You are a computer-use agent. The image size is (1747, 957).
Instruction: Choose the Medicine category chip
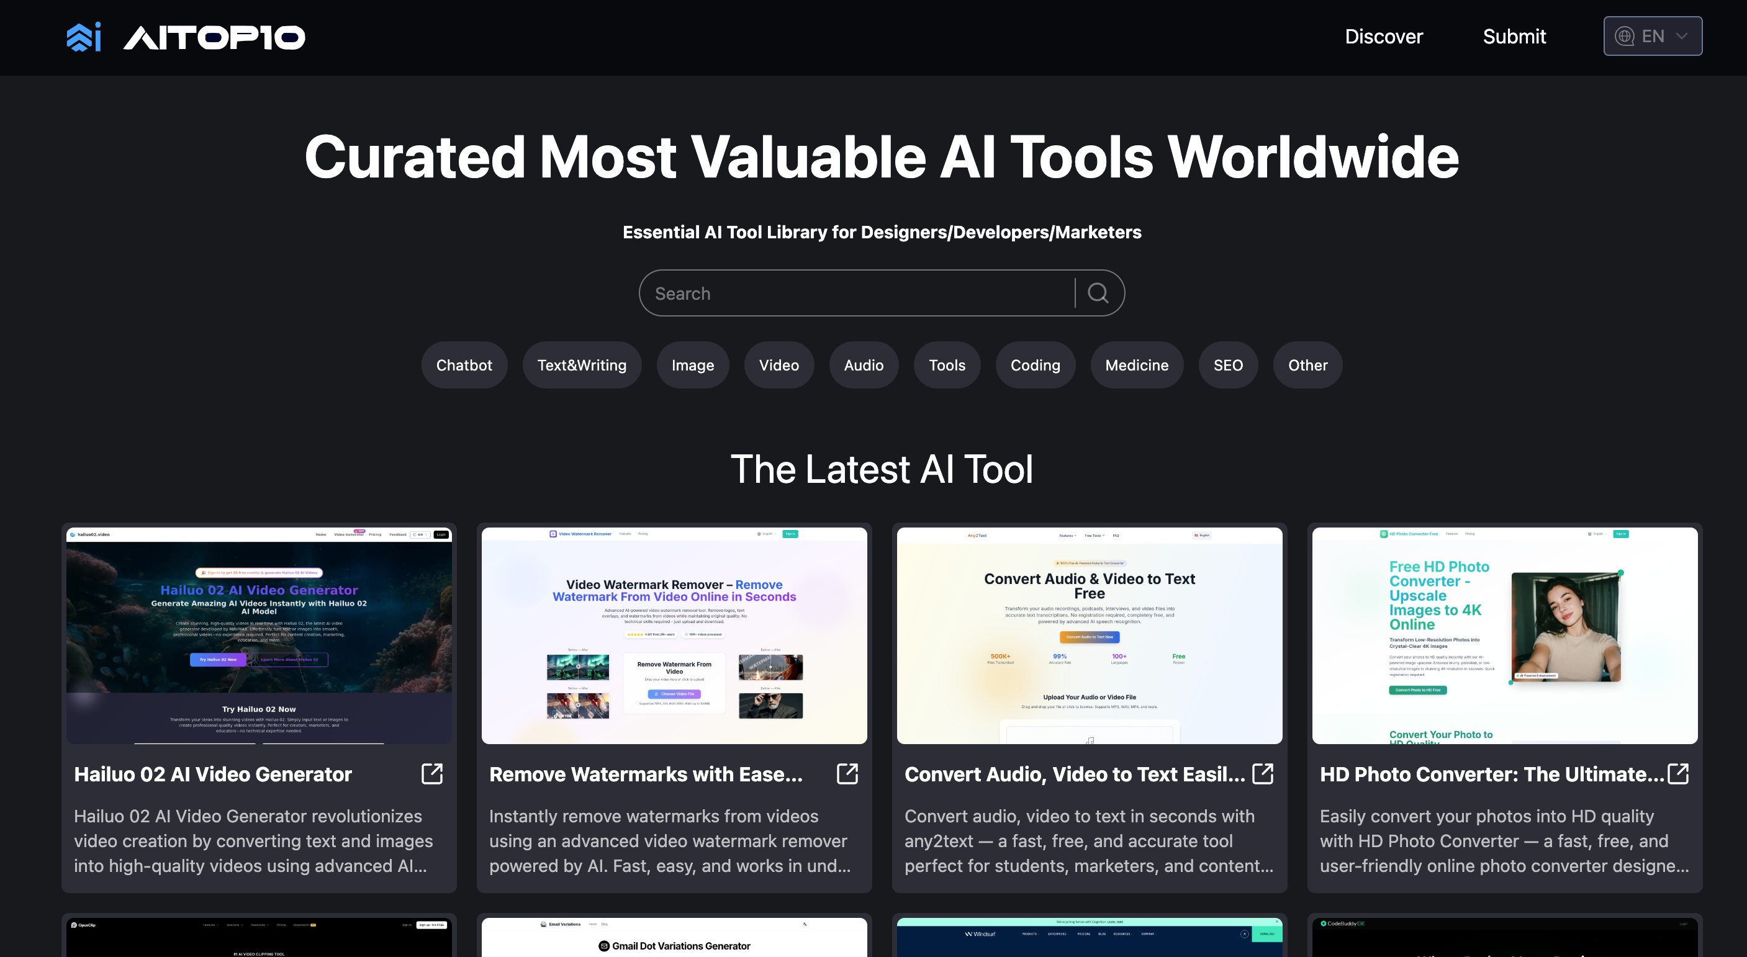(1137, 366)
